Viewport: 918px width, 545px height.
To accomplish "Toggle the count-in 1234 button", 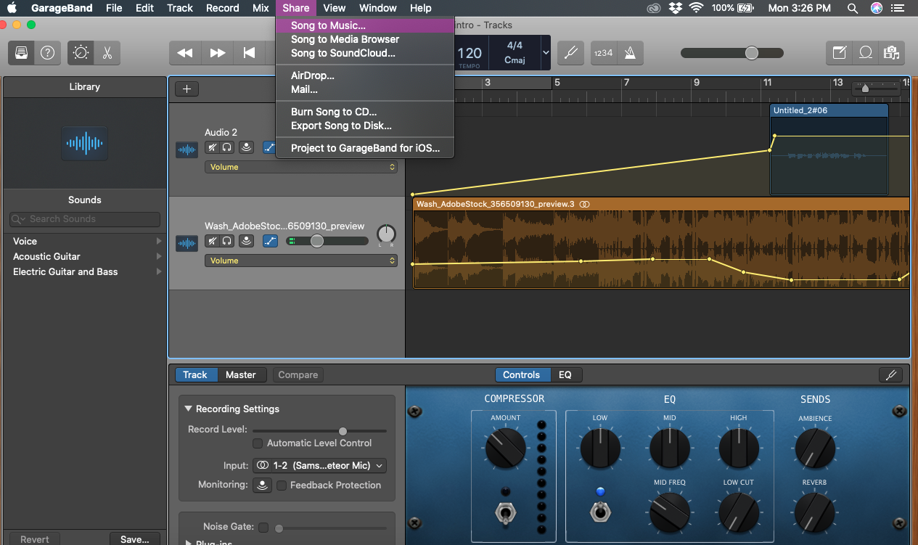I will (603, 53).
